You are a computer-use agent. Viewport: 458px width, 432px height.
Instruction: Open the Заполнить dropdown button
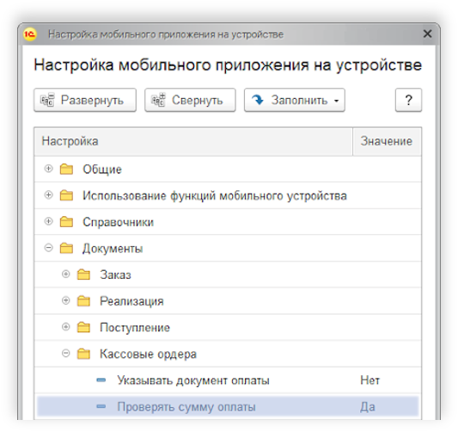pos(295,100)
